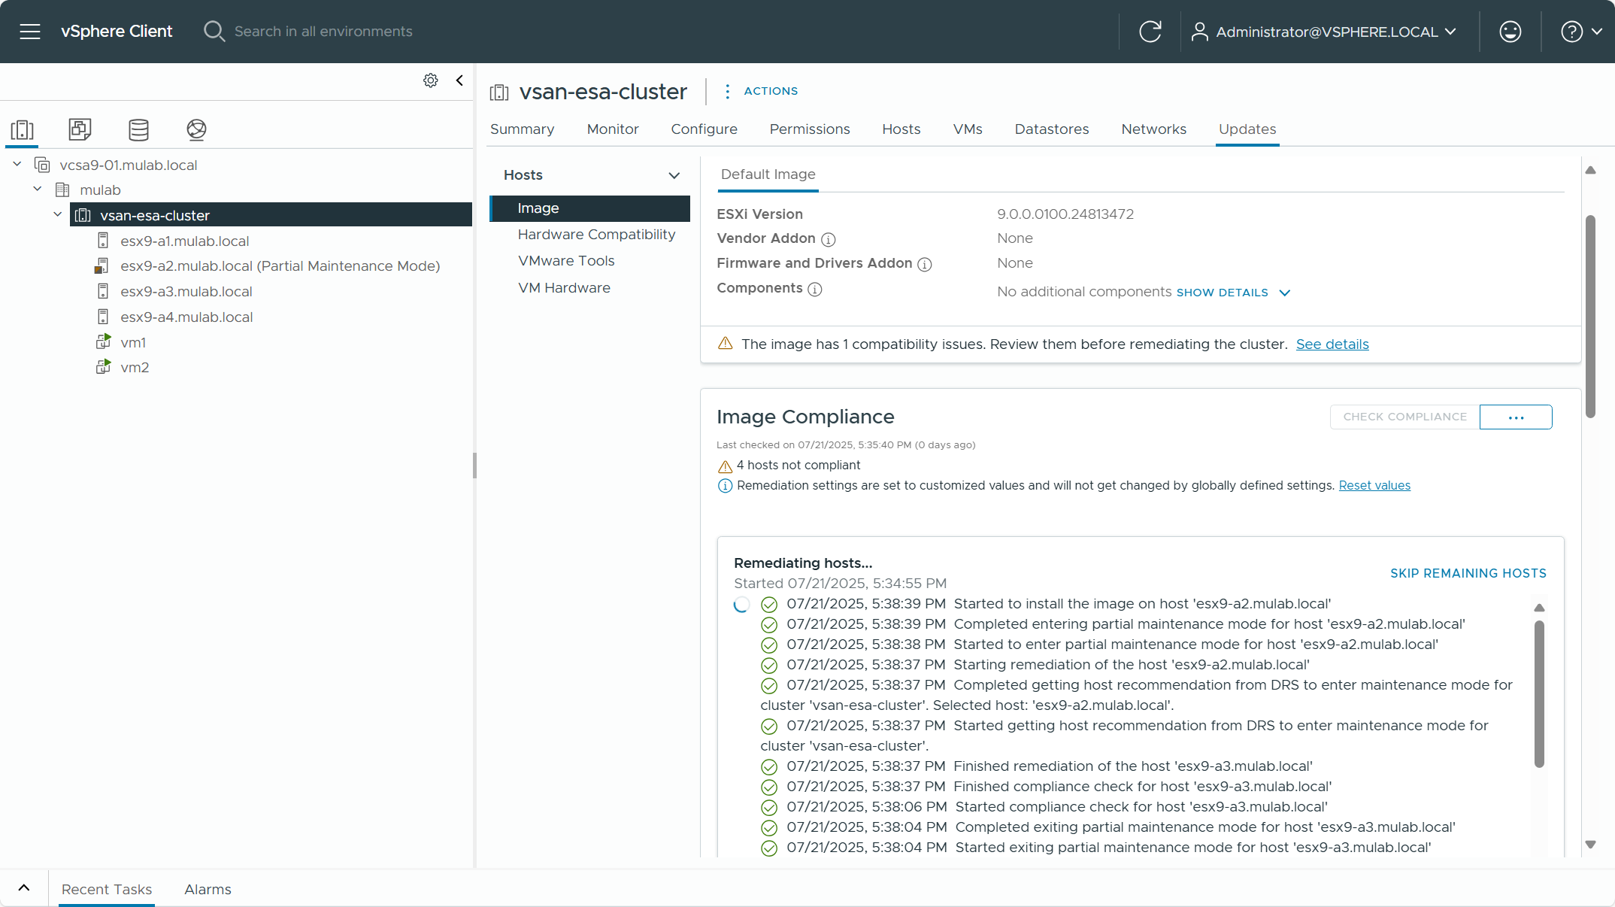This screenshot has height=907, width=1615.
Task: Switch to Storage inventory icon
Action: pos(138,129)
